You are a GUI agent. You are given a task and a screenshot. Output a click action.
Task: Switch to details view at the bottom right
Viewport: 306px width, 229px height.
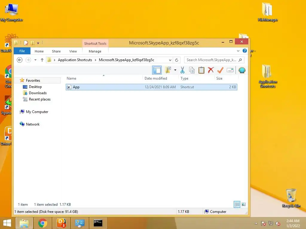coord(237,204)
